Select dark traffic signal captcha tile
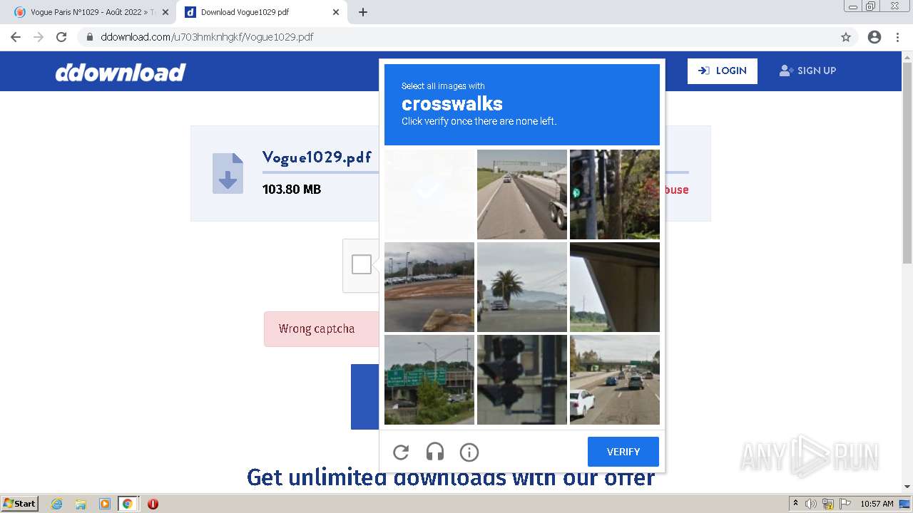The image size is (913, 513). (x=522, y=380)
